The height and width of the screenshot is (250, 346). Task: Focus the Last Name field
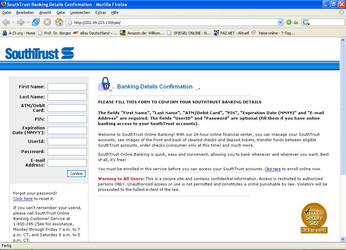67,97
